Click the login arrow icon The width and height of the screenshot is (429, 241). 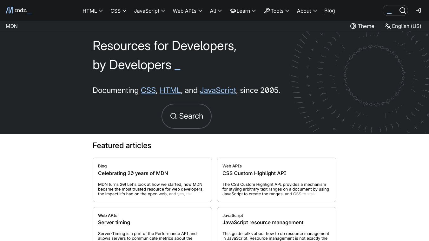[419, 10]
